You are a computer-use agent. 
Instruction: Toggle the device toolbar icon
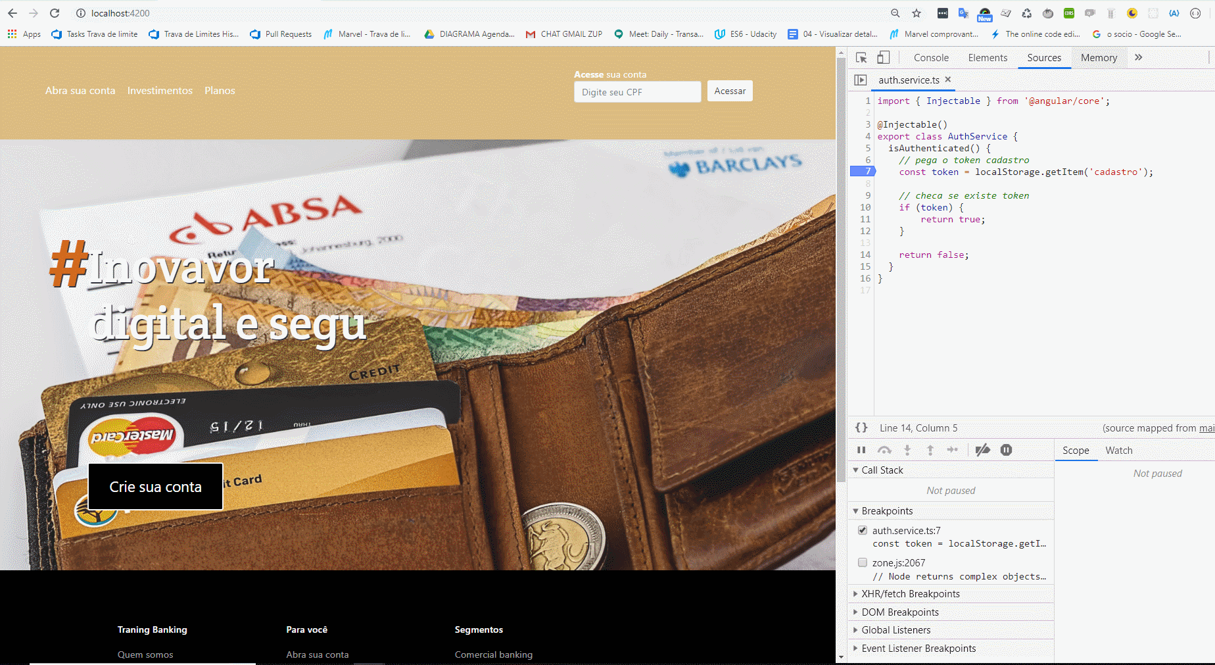point(884,58)
